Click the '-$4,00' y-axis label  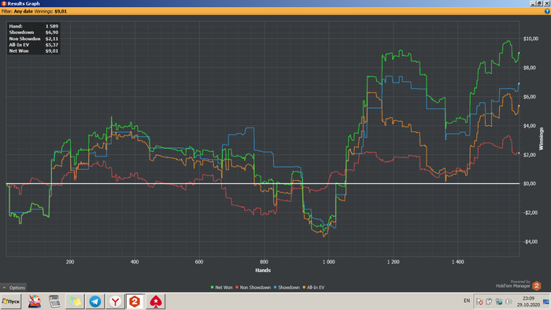click(x=531, y=242)
